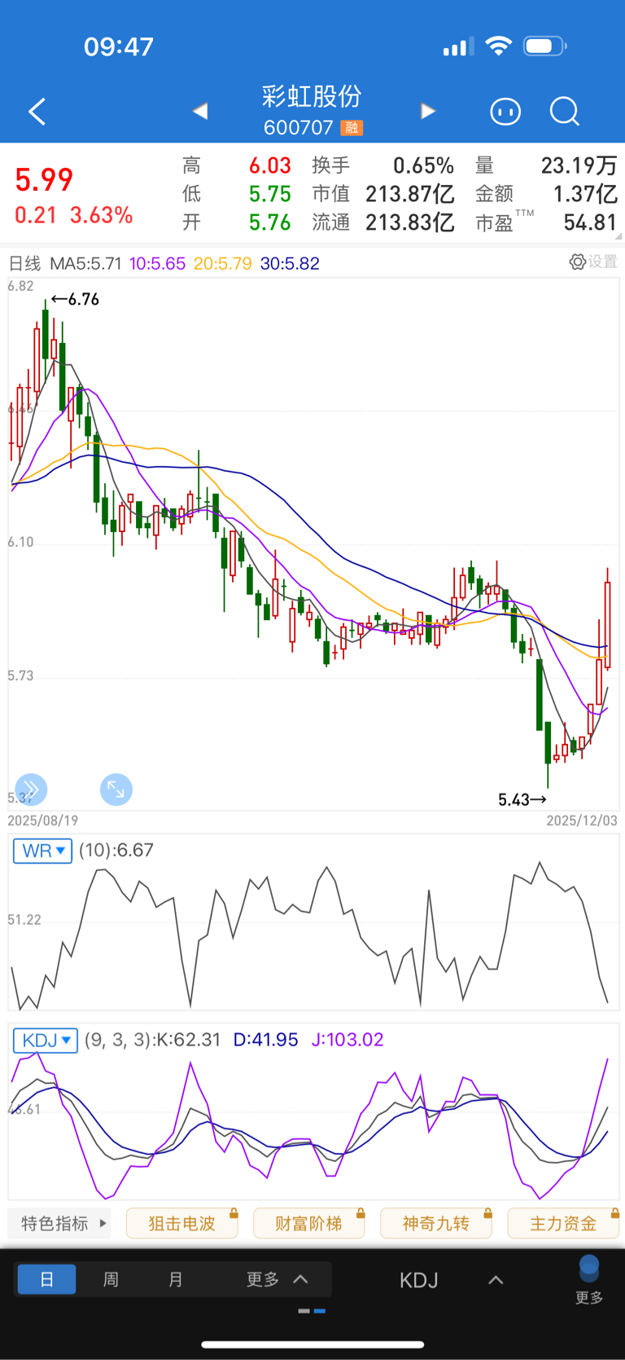625x1360 pixels.
Task: Tap lock icon on 神奇九转
Action: click(487, 1213)
